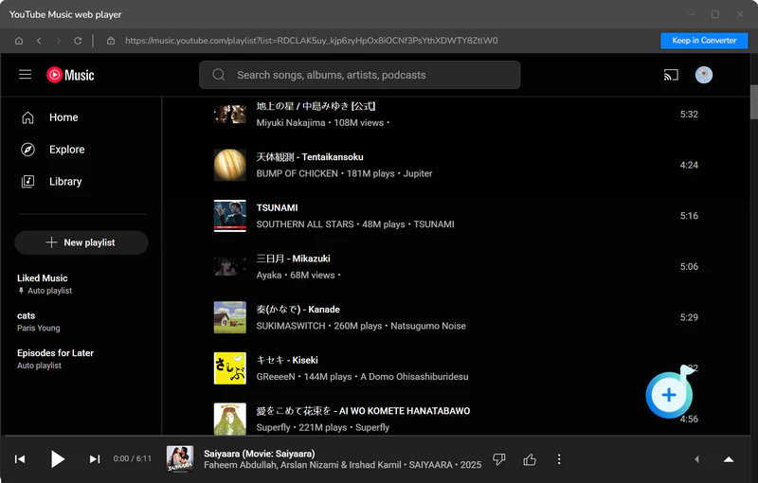The width and height of the screenshot is (758, 483).
Task: Click the Keep in Converter button
Action: (704, 41)
